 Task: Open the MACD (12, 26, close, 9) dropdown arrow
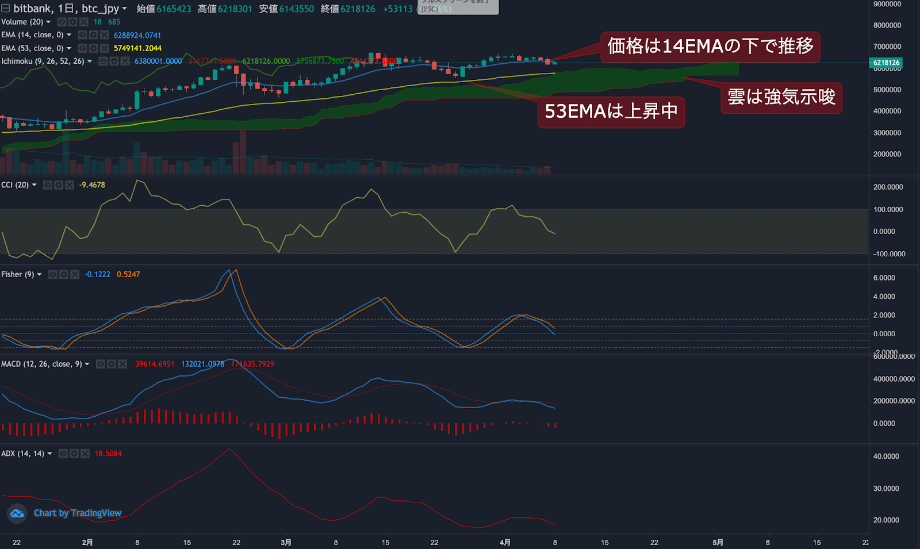(87, 364)
